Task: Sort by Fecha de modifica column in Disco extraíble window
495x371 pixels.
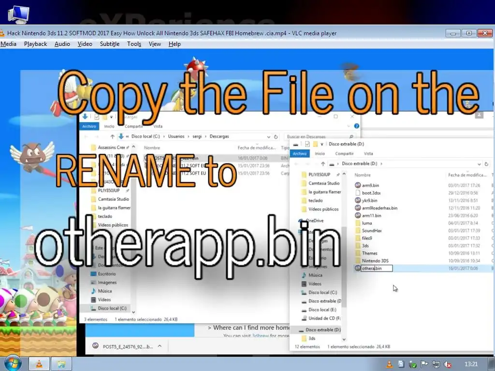Action: point(467,175)
